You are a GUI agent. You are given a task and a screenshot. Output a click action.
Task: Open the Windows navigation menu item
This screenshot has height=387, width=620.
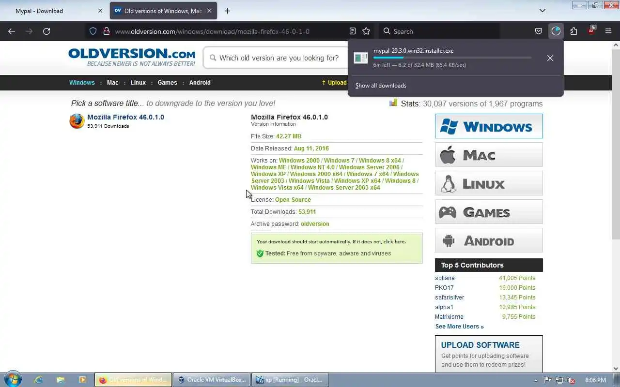[x=82, y=83]
